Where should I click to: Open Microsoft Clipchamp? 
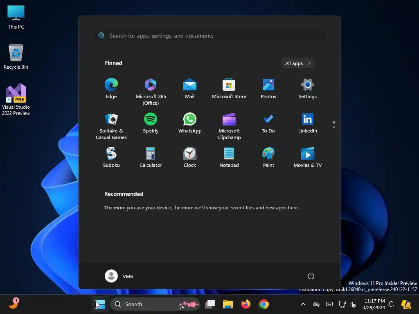(x=229, y=126)
